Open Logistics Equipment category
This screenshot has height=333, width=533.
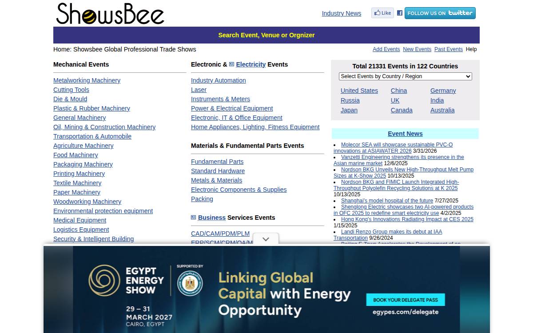tap(81, 230)
